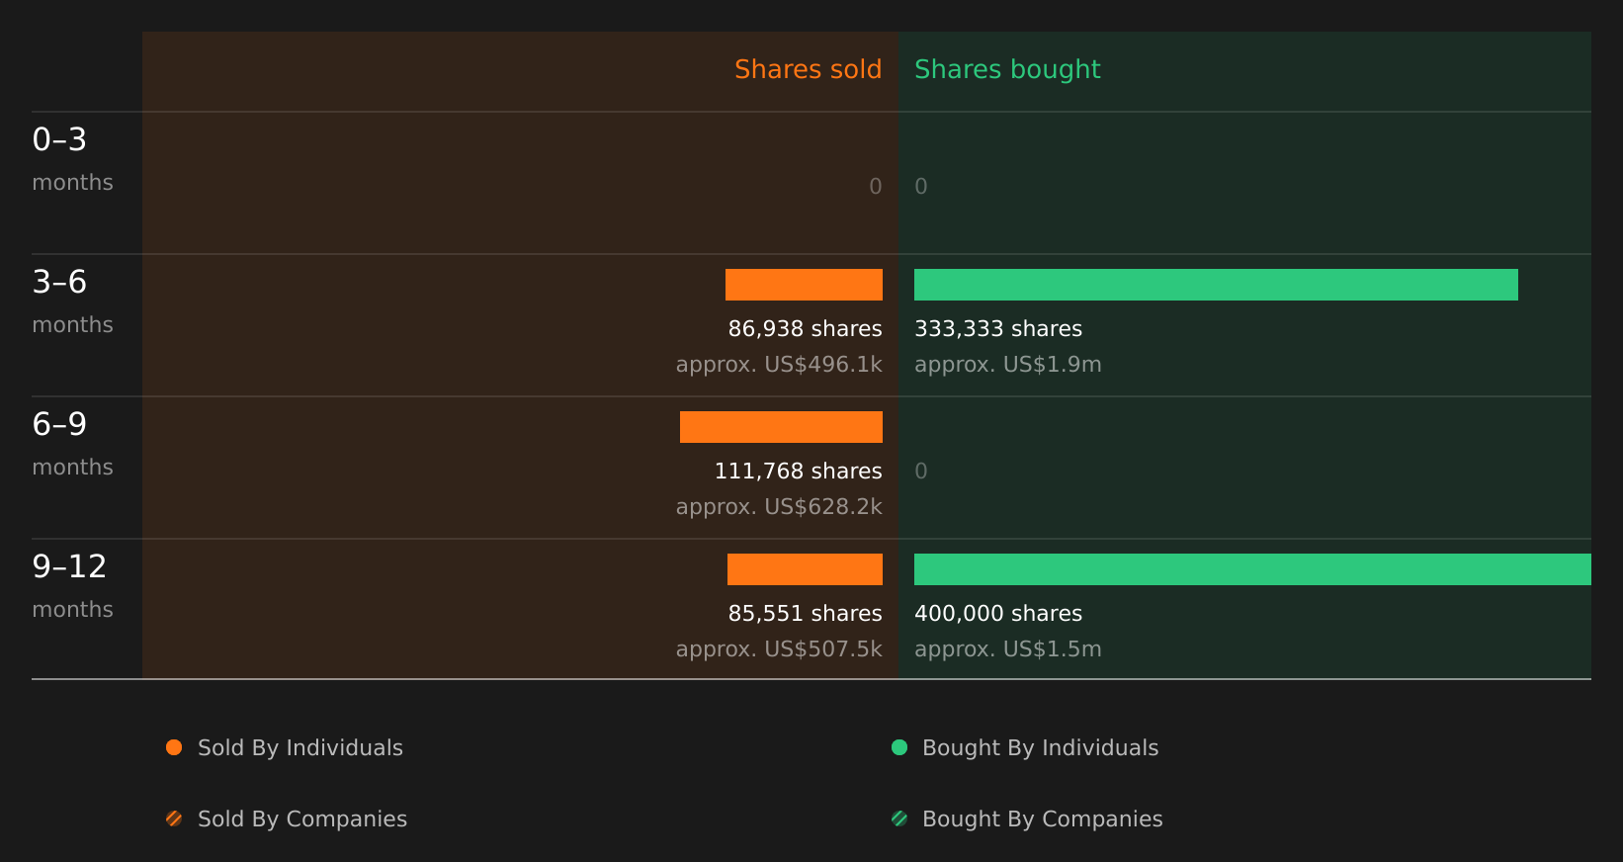This screenshot has height=862, width=1623.
Task: Click the 85,551 shares value
Action: (805, 613)
